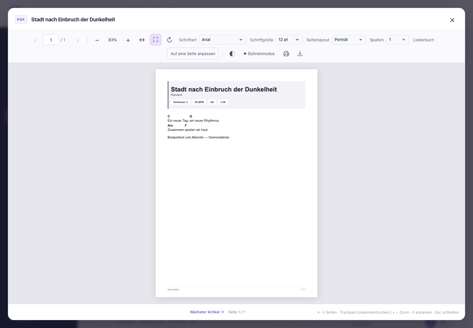Open the Schriftart font dropdown
Screen dimensions: 473x328
[222, 40]
